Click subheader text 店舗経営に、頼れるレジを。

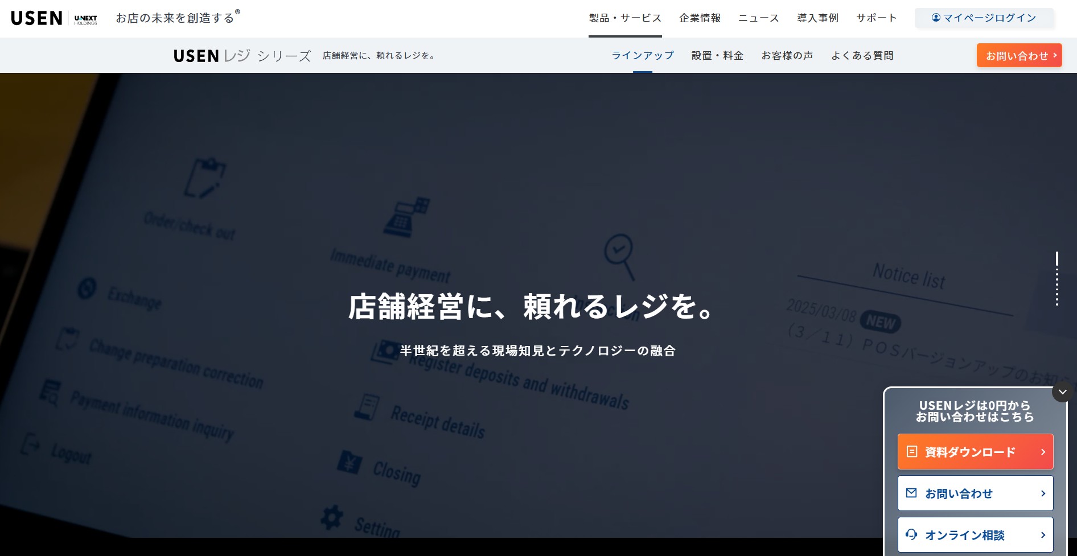(379, 56)
